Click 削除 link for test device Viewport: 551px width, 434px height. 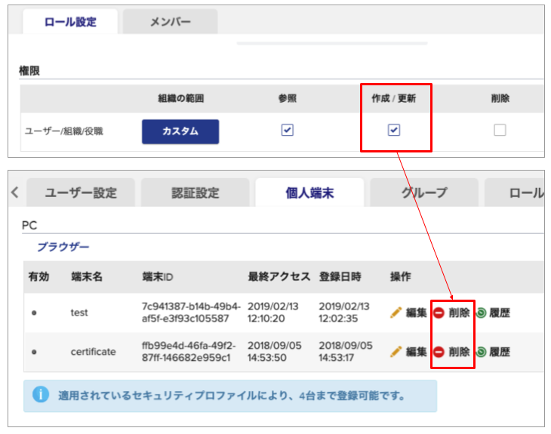[x=459, y=312]
